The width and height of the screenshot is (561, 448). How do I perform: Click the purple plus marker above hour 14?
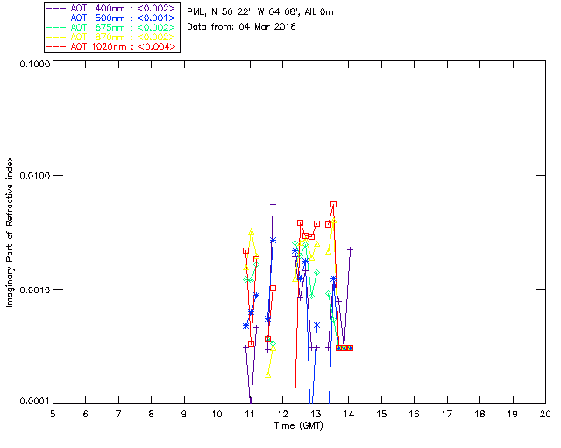pos(350,249)
